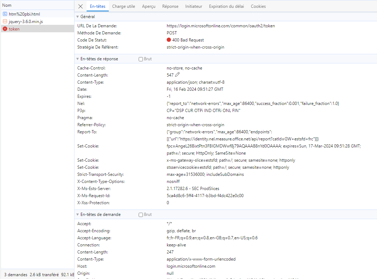Click the Report-To header name
The height and width of the screenshot is (279, 377).
pyautogui.click(x=87, y=132)
